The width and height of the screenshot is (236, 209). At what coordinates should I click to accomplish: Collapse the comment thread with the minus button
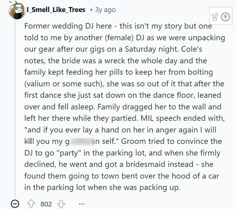(x=14, y=204)
